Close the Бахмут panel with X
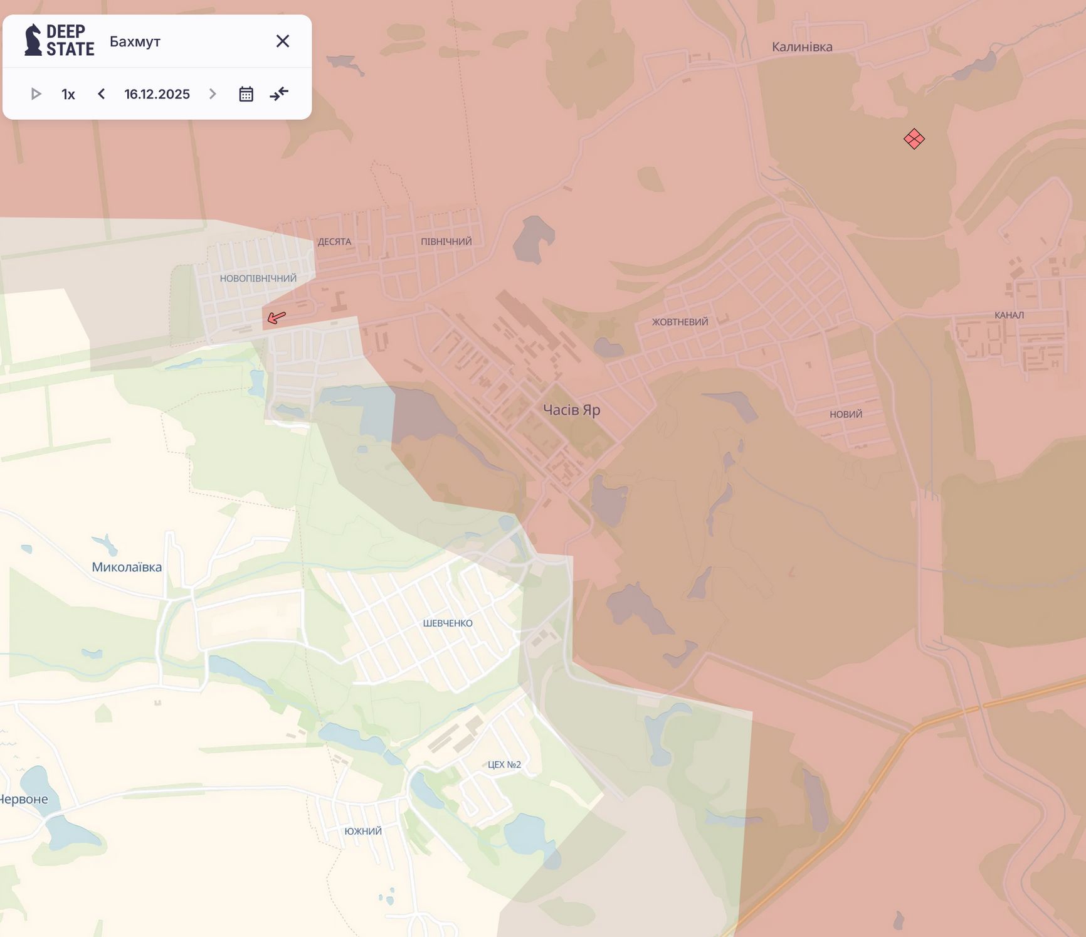 coord(283,41)
